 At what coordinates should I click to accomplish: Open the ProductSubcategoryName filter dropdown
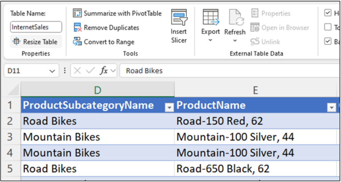[169, 107]
